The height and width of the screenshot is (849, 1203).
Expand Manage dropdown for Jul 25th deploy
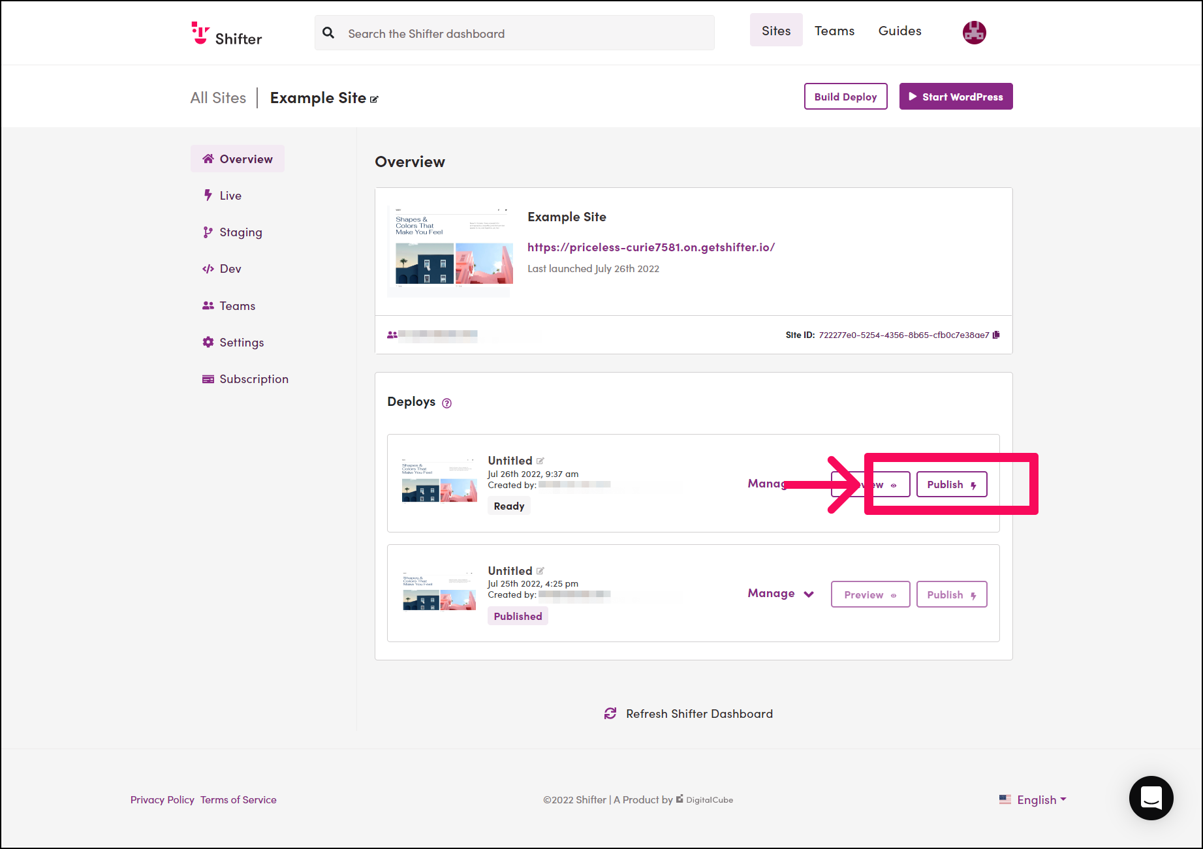pyautogui.click(x=781, y=593)
